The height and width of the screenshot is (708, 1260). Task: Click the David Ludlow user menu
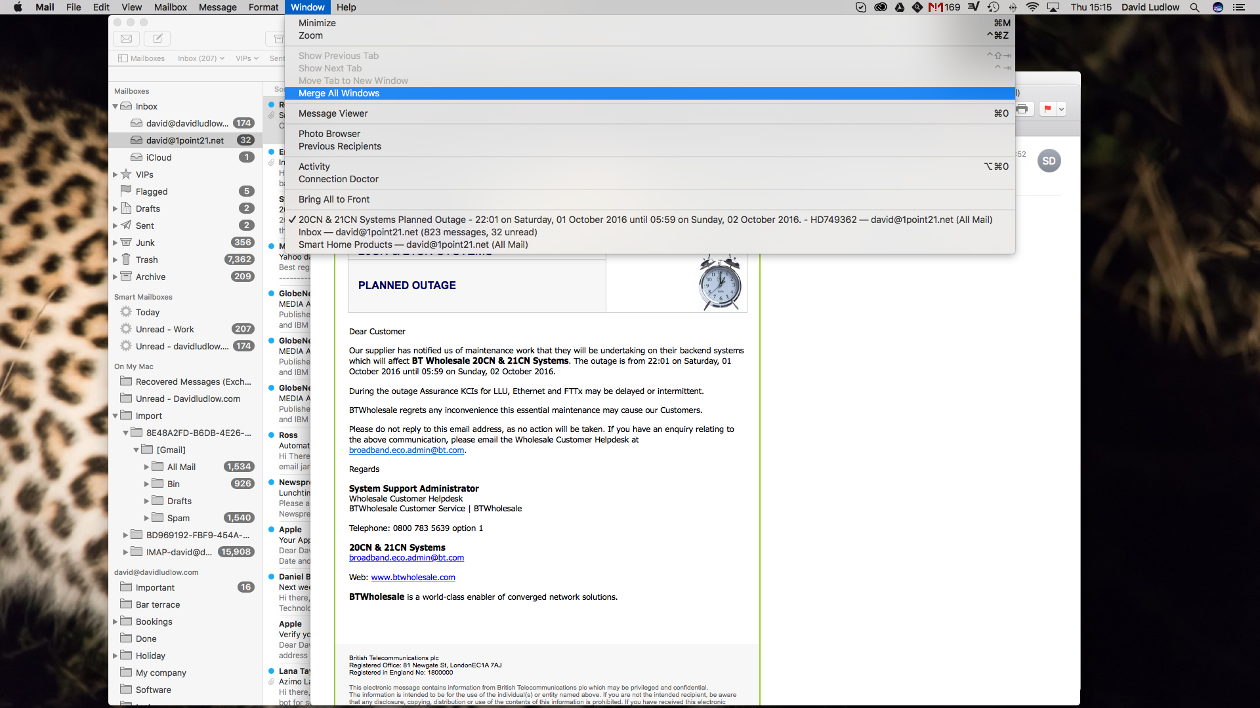pyautogui.click(x=1150, y=7)
